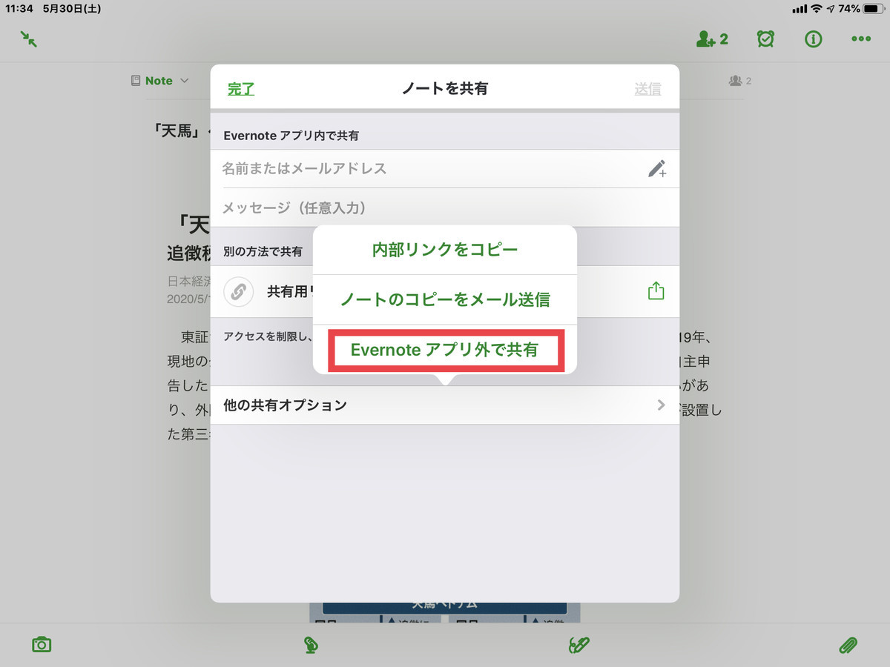Choose 内部リンクをコピー
The height and width of the screenshot is (667, 890).
click(445, 250)
